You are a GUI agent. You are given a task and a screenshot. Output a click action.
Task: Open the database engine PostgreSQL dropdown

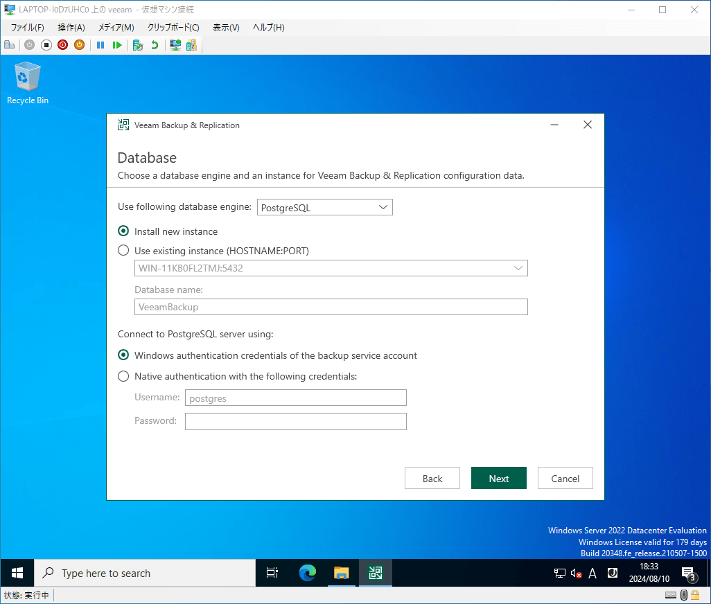pos(325,208)
